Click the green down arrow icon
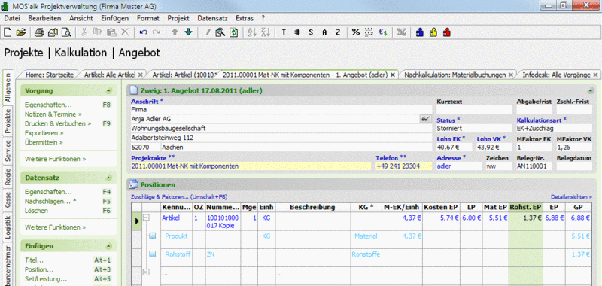602x286 pixels. click(188, 32)
